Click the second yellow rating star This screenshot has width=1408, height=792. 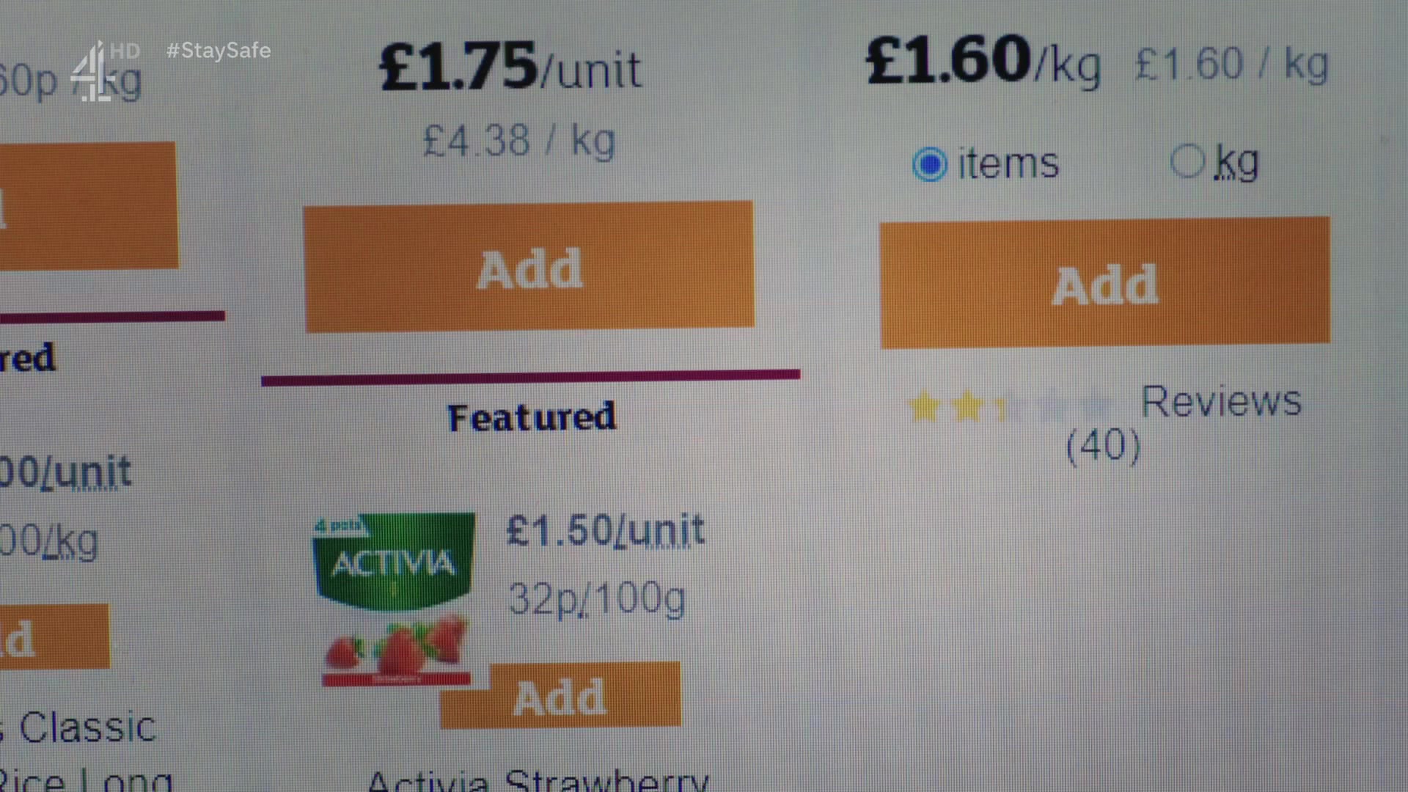pos(967,406)
